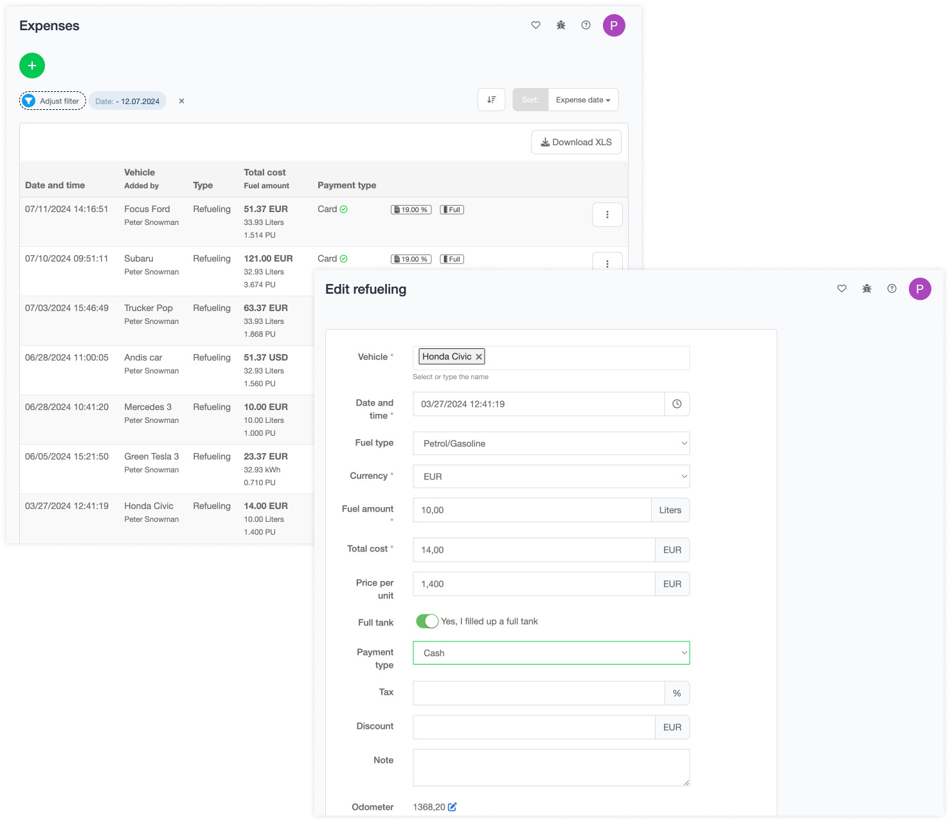Click 19.00 % tax badge on Subaru row
Image resolution: width=950 pixels, height=822 pixels.
411,259
